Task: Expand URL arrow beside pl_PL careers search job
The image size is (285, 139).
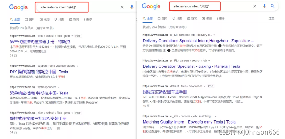Action: (x=209, y=61)
